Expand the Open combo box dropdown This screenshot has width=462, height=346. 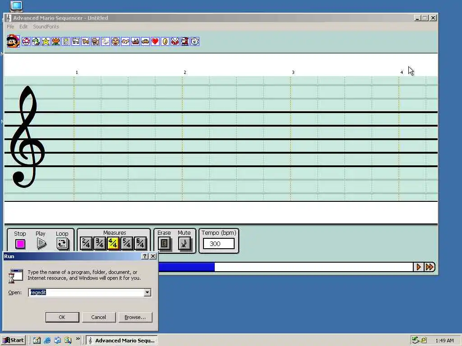(x=148, y=292)
